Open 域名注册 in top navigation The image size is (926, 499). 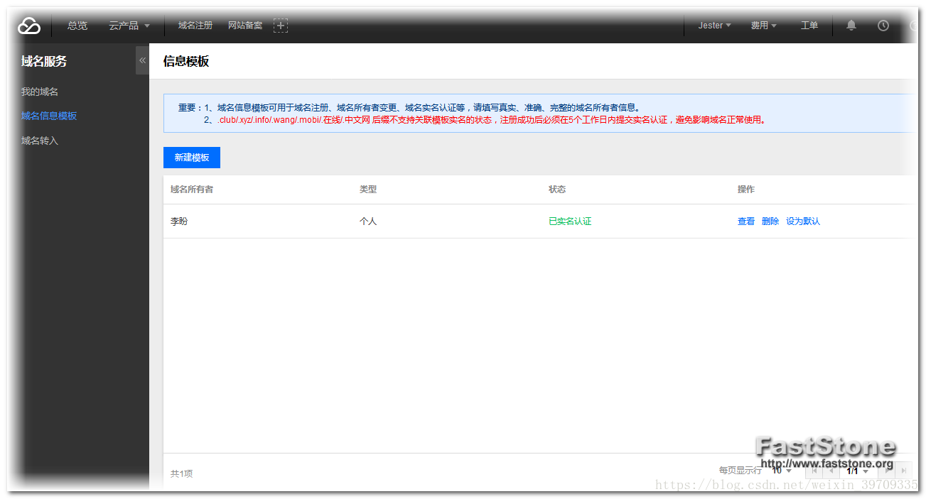pos(195,26)
